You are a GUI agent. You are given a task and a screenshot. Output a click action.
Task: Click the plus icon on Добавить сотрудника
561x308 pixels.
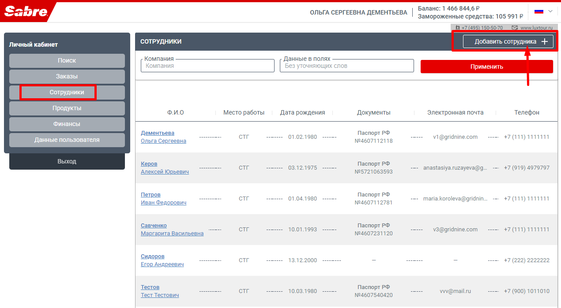(545, 41)
